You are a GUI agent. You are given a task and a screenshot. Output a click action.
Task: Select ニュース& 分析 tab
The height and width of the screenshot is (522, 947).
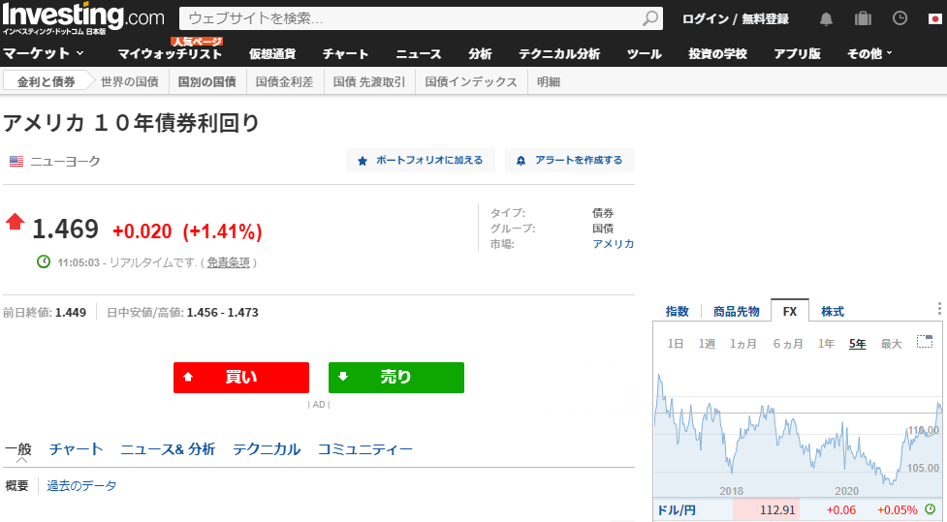pos(168,449)
